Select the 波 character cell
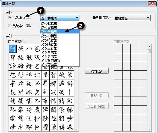Screen dimensions: 158x133 pyautogui.click(x=53, y=92)
